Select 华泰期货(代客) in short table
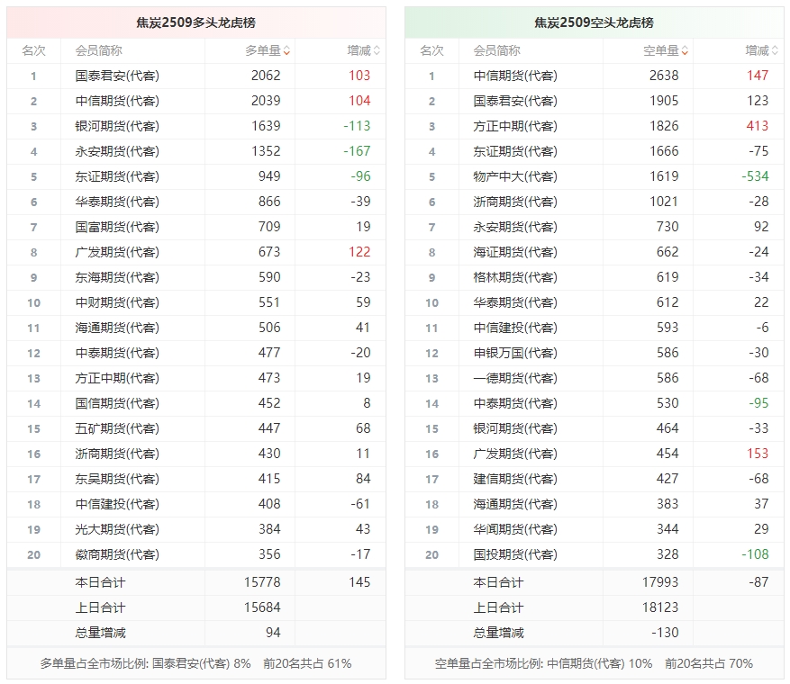 [x=515, y=302]
